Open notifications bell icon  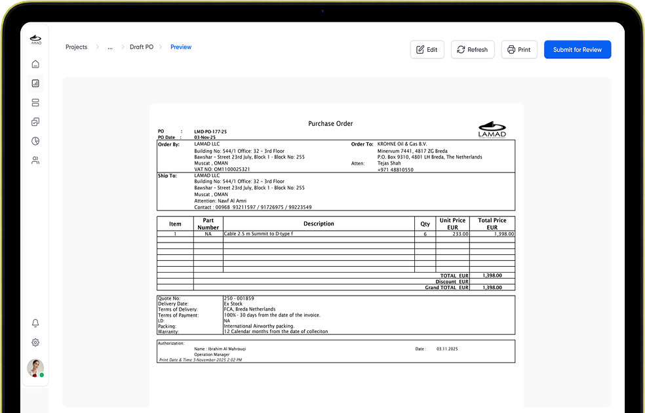click(x=35, y=323)
